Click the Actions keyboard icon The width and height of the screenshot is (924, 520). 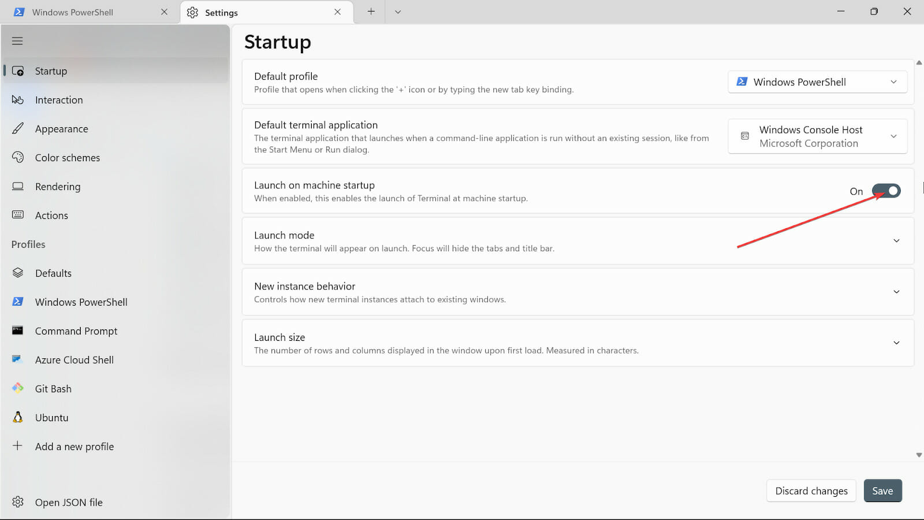pos(18,215)
